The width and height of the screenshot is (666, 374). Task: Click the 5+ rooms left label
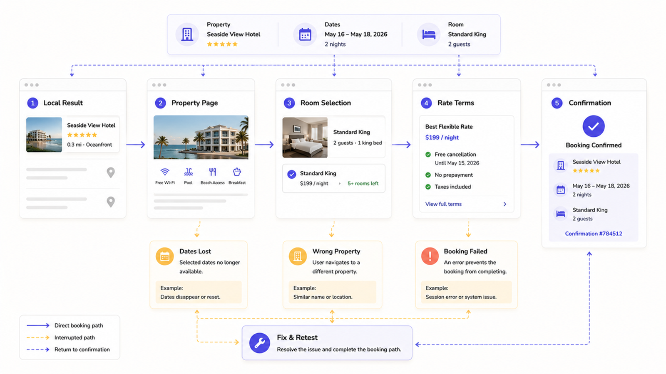point(363,183)
